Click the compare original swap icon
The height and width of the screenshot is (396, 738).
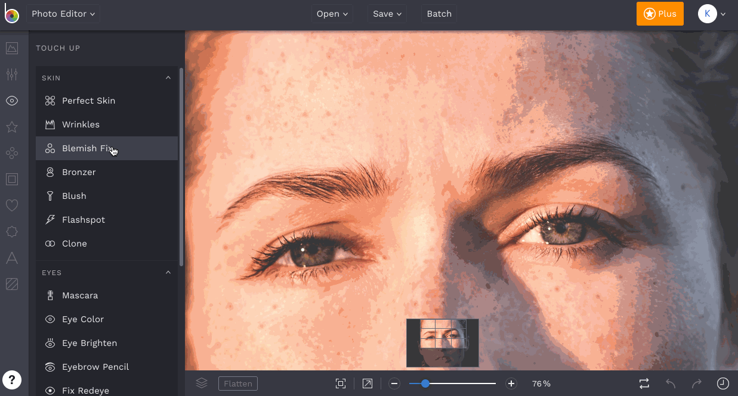coord(644,384)
